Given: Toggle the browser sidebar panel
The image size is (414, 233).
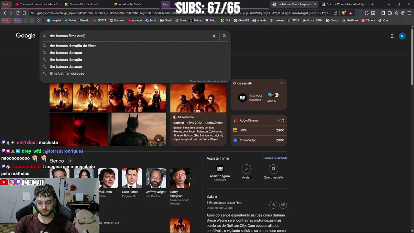Looking at the screenshot, I should coord(383,13).
